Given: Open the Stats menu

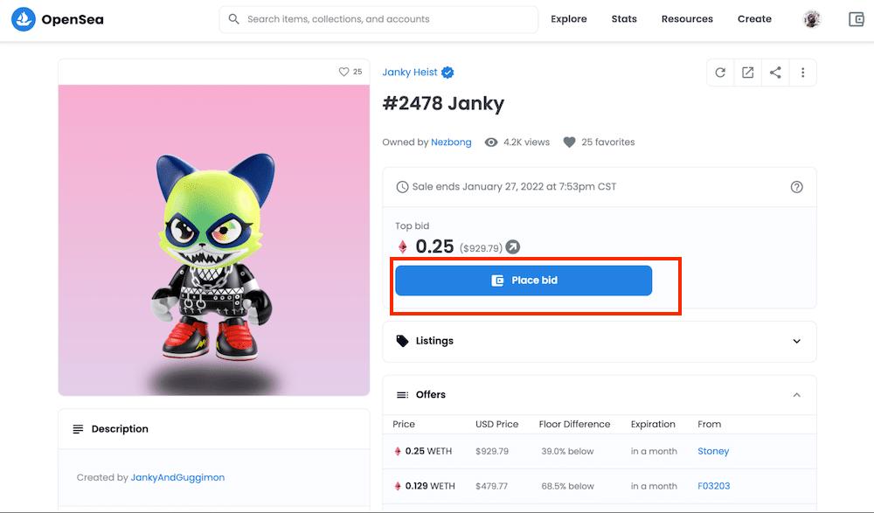Looking at the screenshot, I should 624,19.
